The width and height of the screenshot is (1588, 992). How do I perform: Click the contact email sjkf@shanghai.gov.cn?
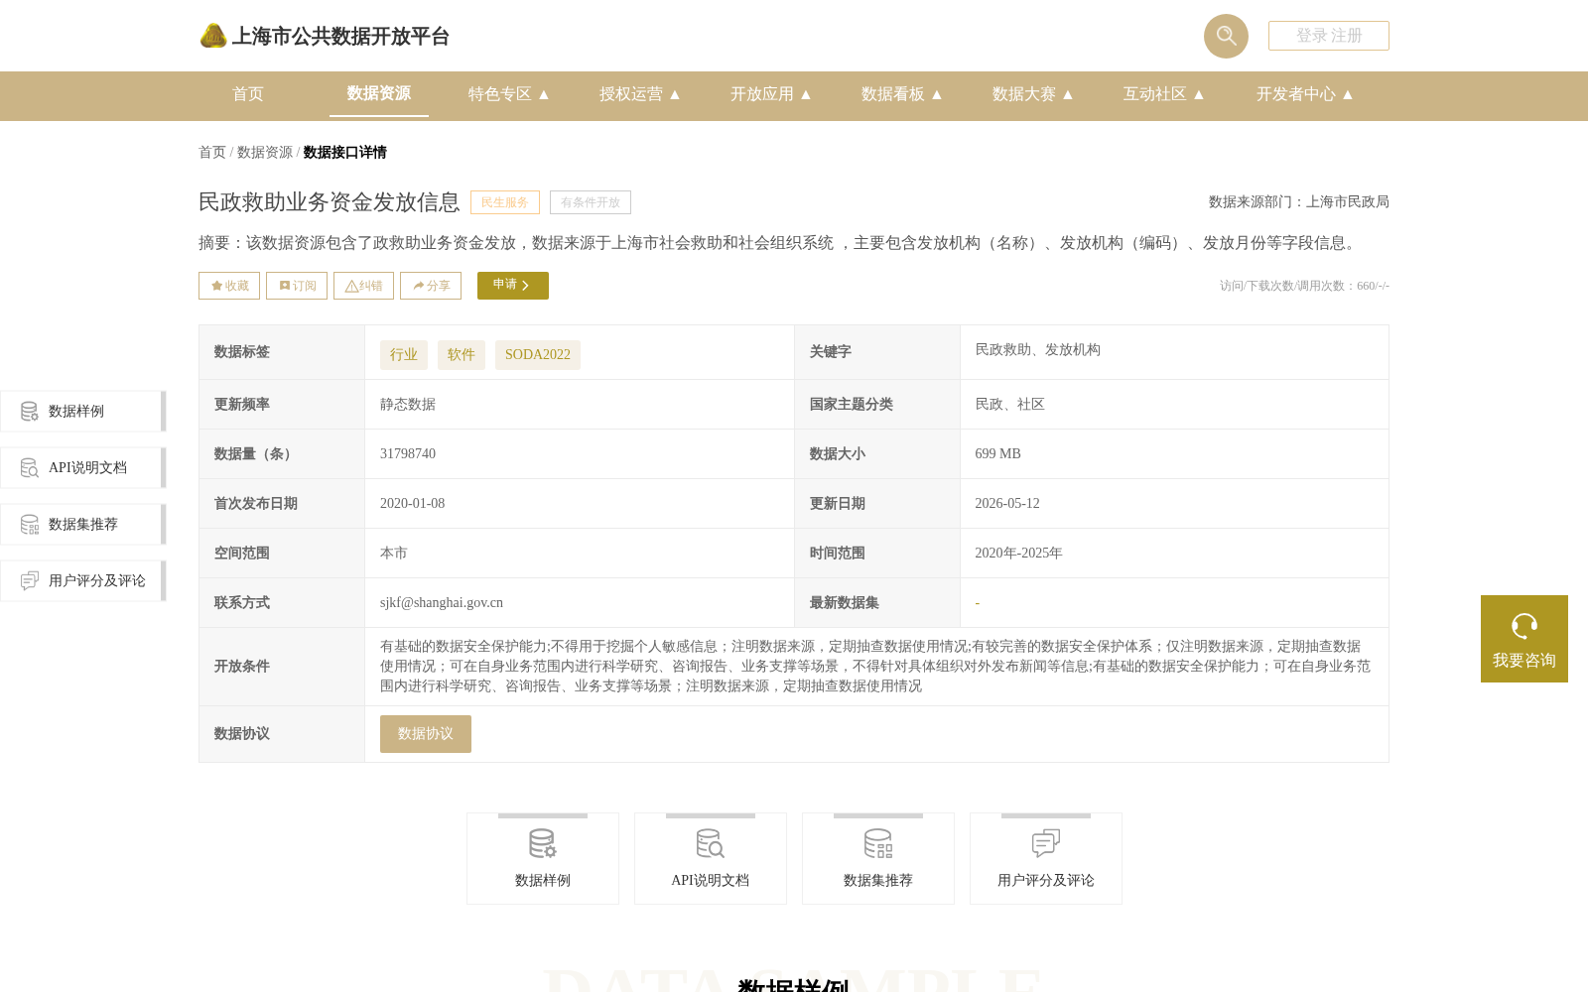coord(442,603)
